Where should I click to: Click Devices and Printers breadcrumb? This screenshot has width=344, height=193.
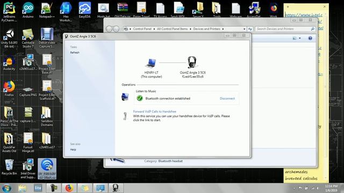[x=206, y=29]
